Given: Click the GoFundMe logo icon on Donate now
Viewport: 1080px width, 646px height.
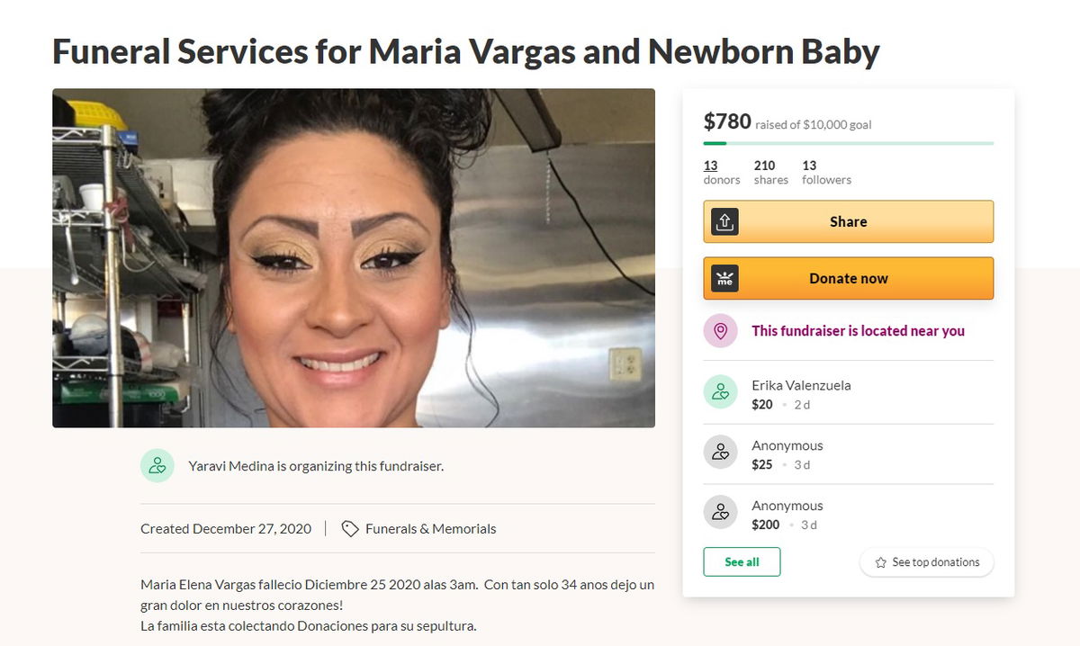Looking at the screenshot, I should click(x=724, y=279).
